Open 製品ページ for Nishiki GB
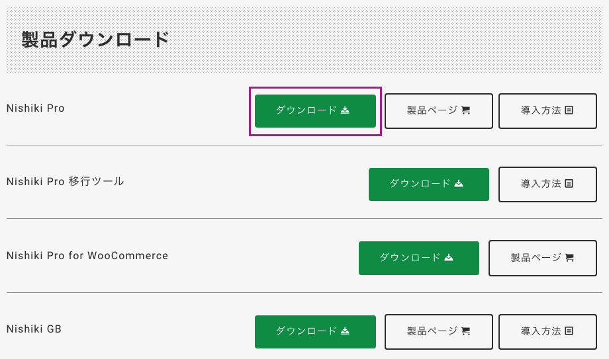Viewport: 609px width, 359px height. tap(438, 332)
